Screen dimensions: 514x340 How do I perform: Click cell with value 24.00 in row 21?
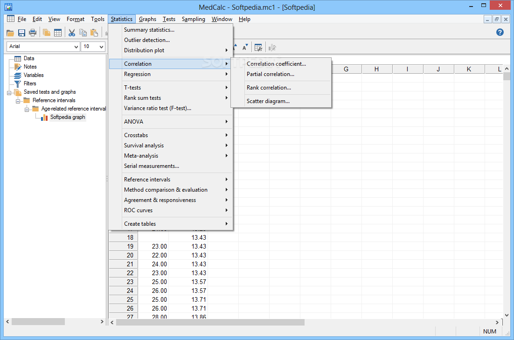[x=154, y=264]
